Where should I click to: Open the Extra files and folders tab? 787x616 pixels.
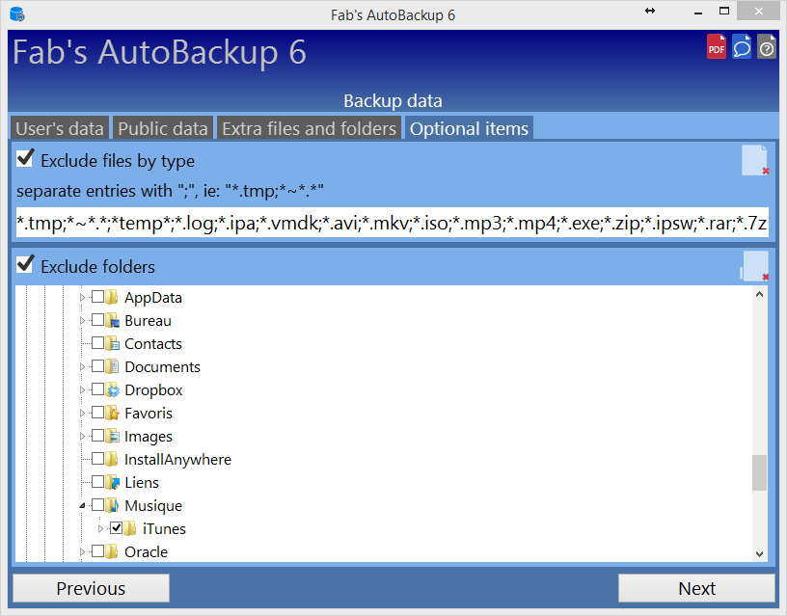[x=310, y=128]
